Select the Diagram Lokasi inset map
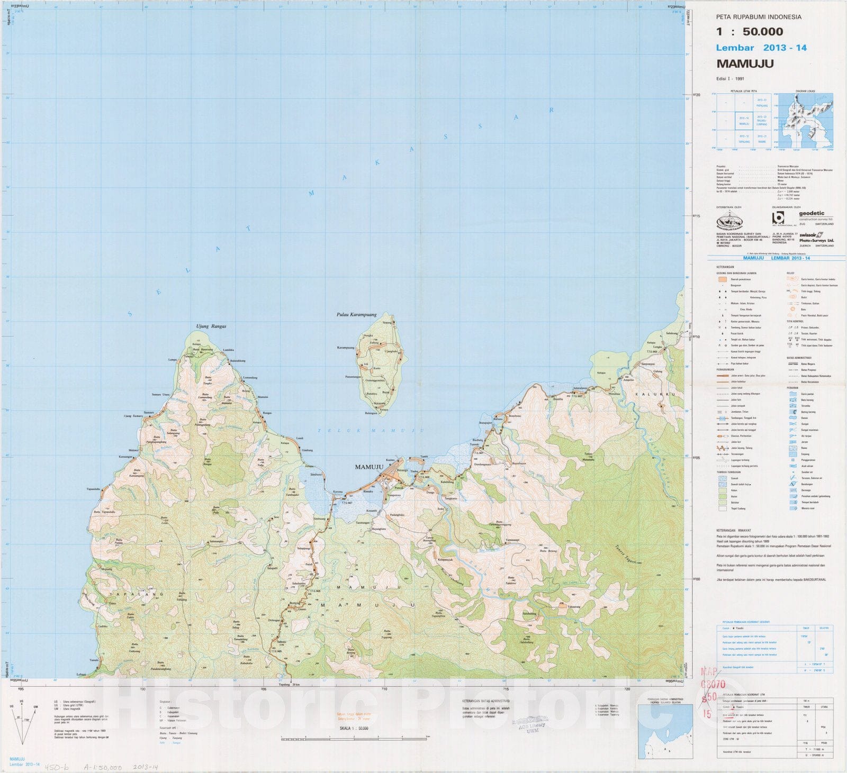This screenshot has width=847, height=773. click(807, 121)
